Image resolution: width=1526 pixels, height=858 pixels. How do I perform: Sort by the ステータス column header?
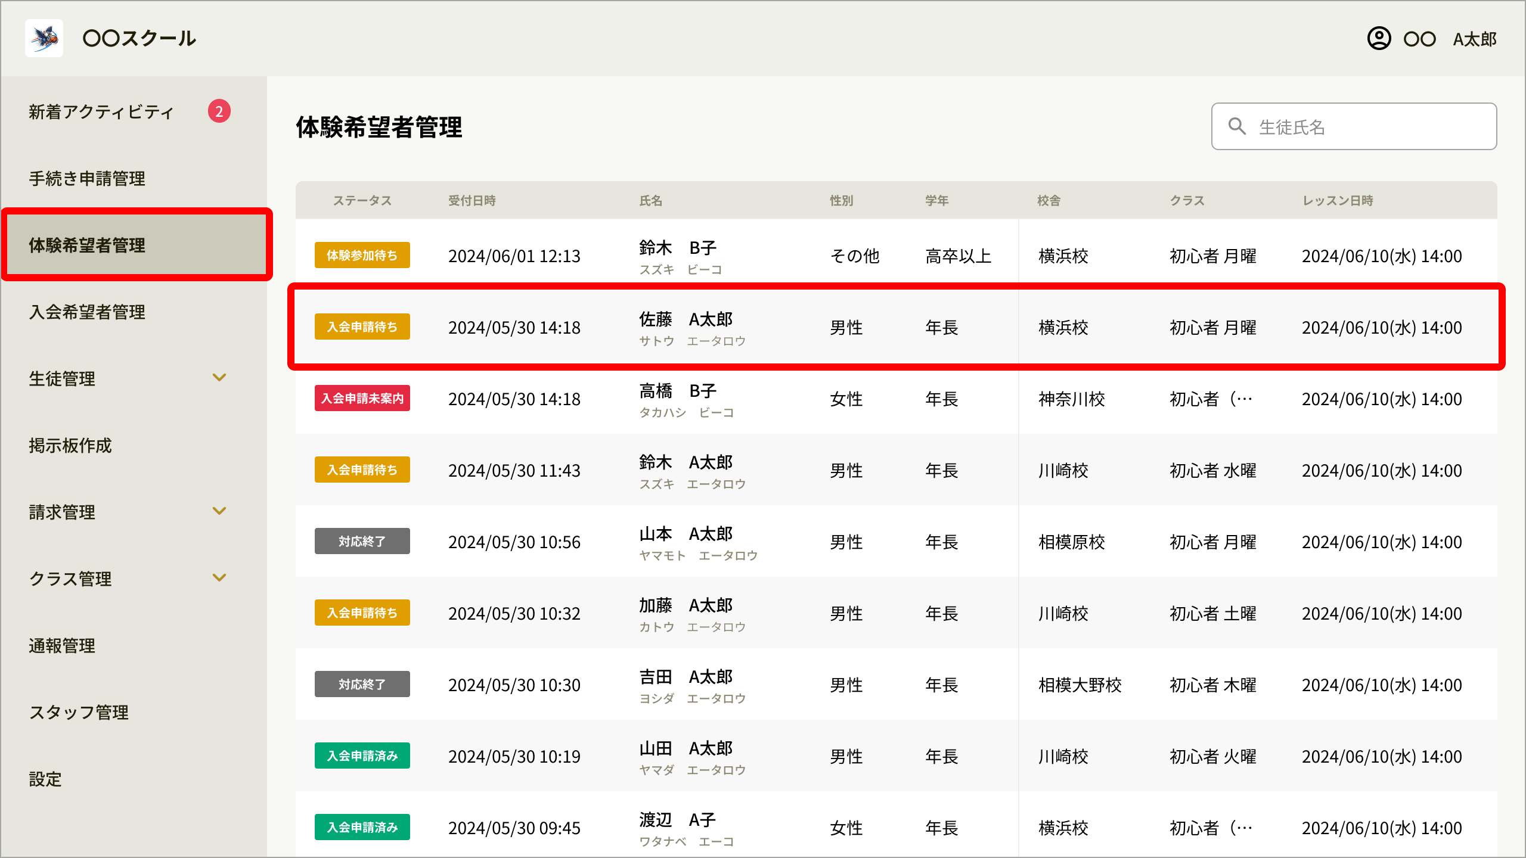coord(362,200)
